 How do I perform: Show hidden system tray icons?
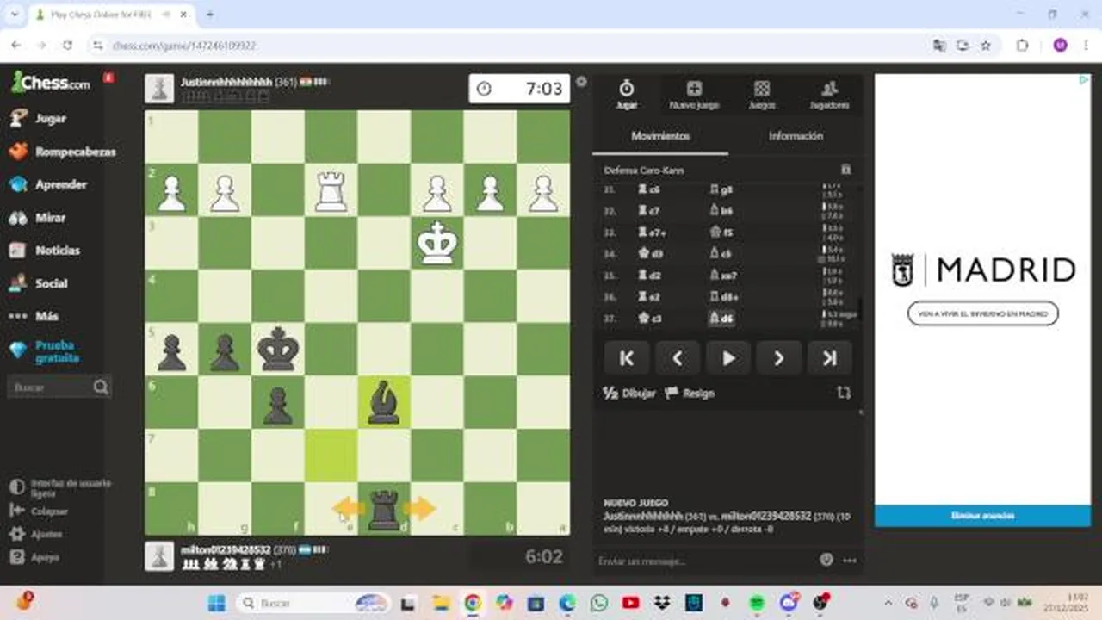(888, 603)
